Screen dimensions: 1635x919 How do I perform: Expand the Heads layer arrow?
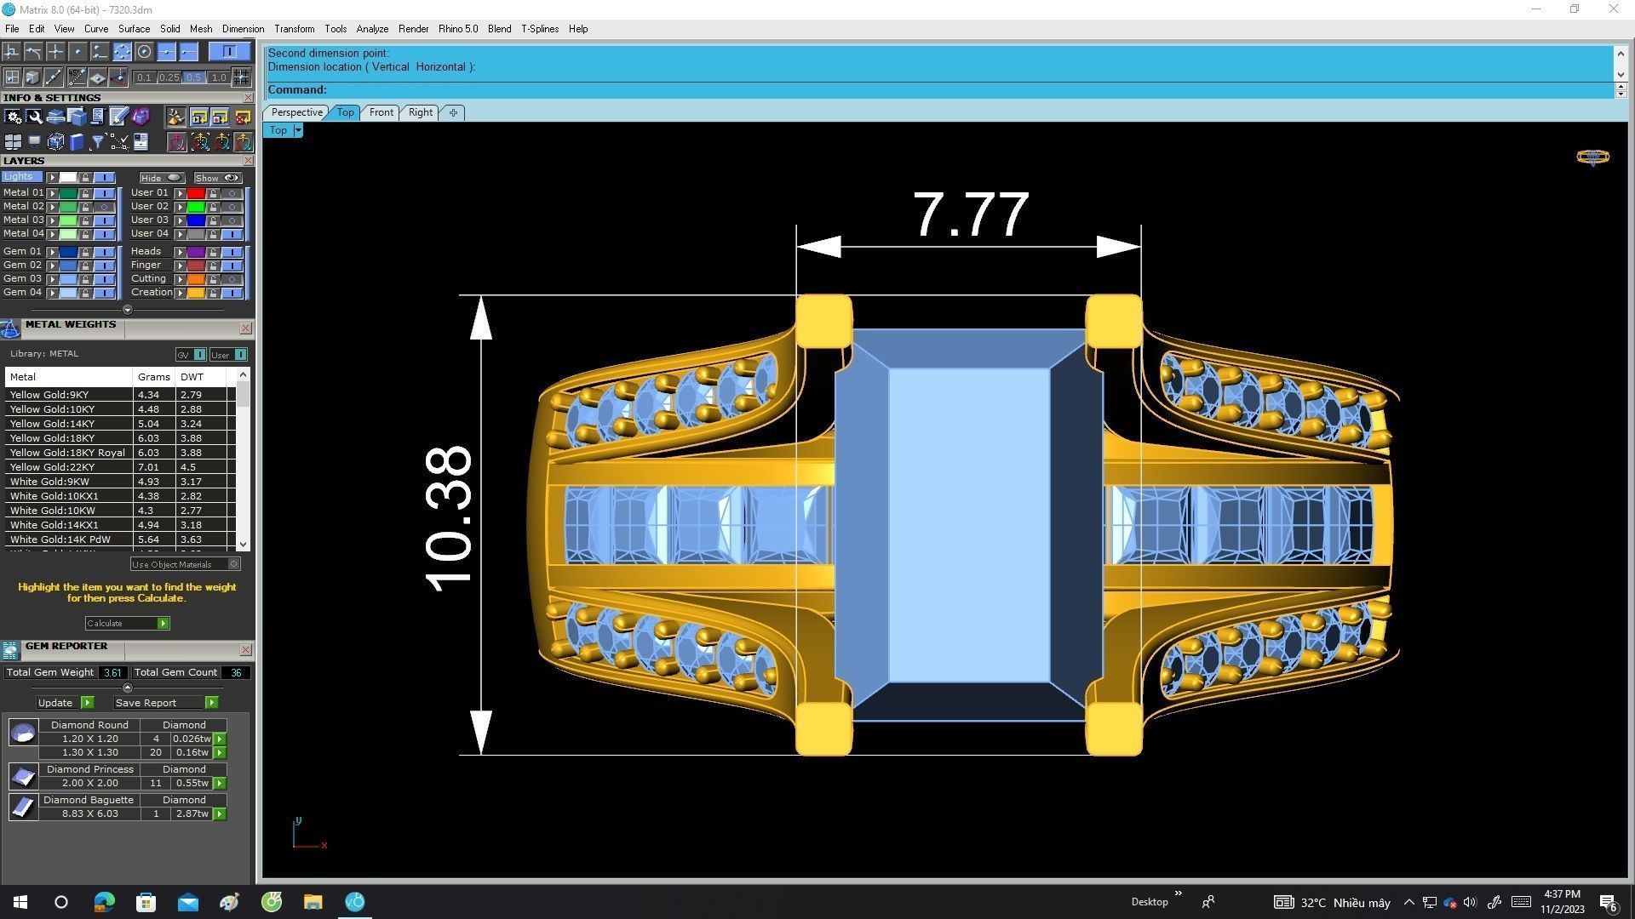pos(180,252)
